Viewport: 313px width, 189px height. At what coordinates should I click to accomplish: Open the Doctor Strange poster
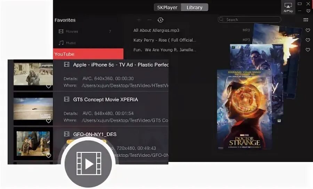pyautogui.click(x=244, y=109)
